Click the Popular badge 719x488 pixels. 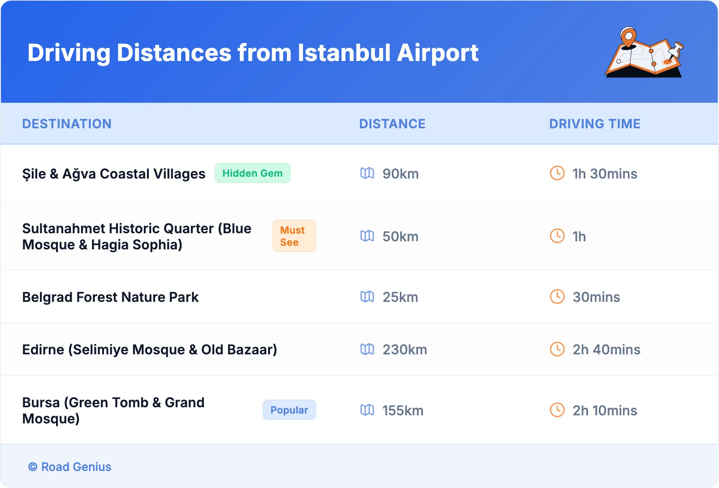coord(289,410)
